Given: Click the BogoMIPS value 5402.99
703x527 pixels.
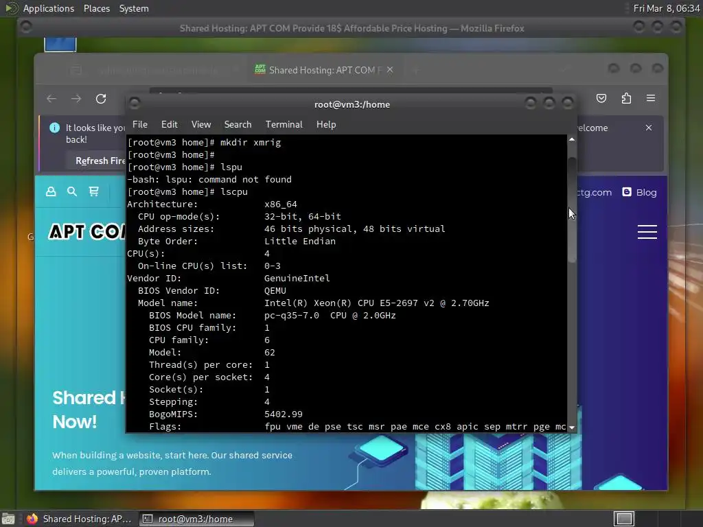Looking at the screenshot, I should click(284, 414).
